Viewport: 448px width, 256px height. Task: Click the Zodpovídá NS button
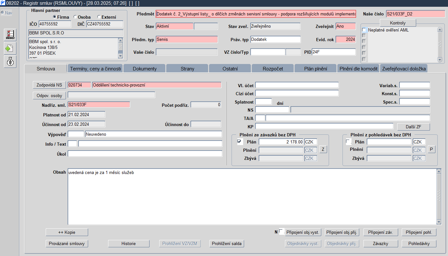50,85
